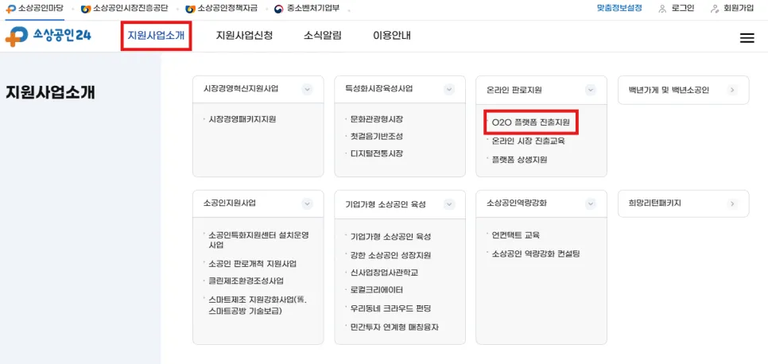
Task: Open the 지원사업신청 menu
Action: tap(244, 35)
